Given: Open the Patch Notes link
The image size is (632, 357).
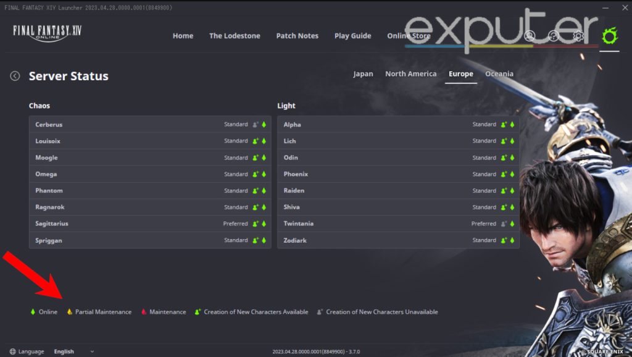Looking at the screenshot, I should click(297, 36).
